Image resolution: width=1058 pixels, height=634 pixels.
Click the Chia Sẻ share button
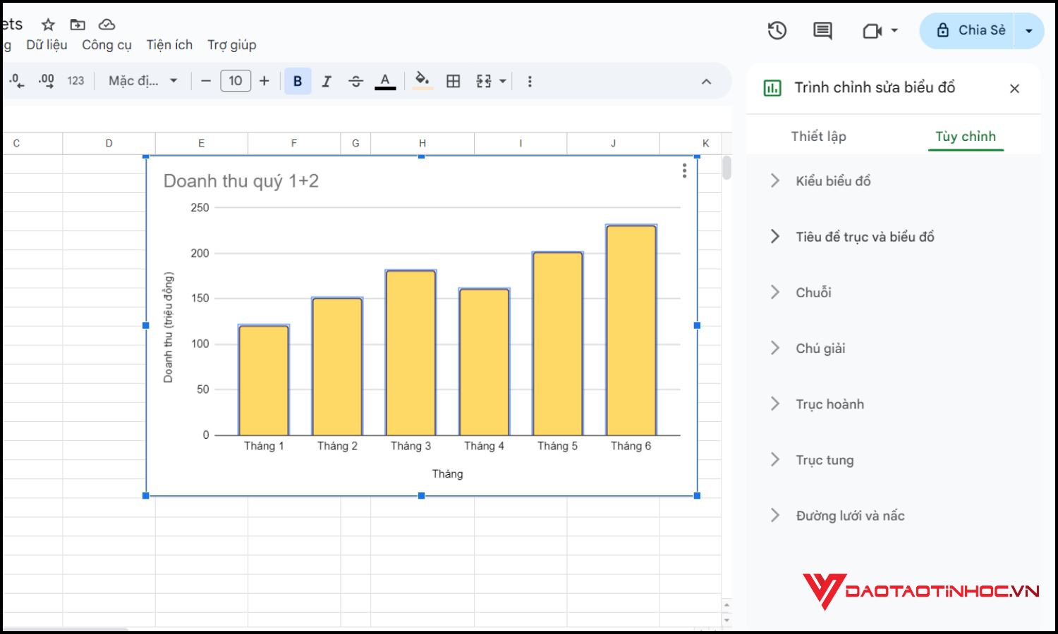pos(968,30)
